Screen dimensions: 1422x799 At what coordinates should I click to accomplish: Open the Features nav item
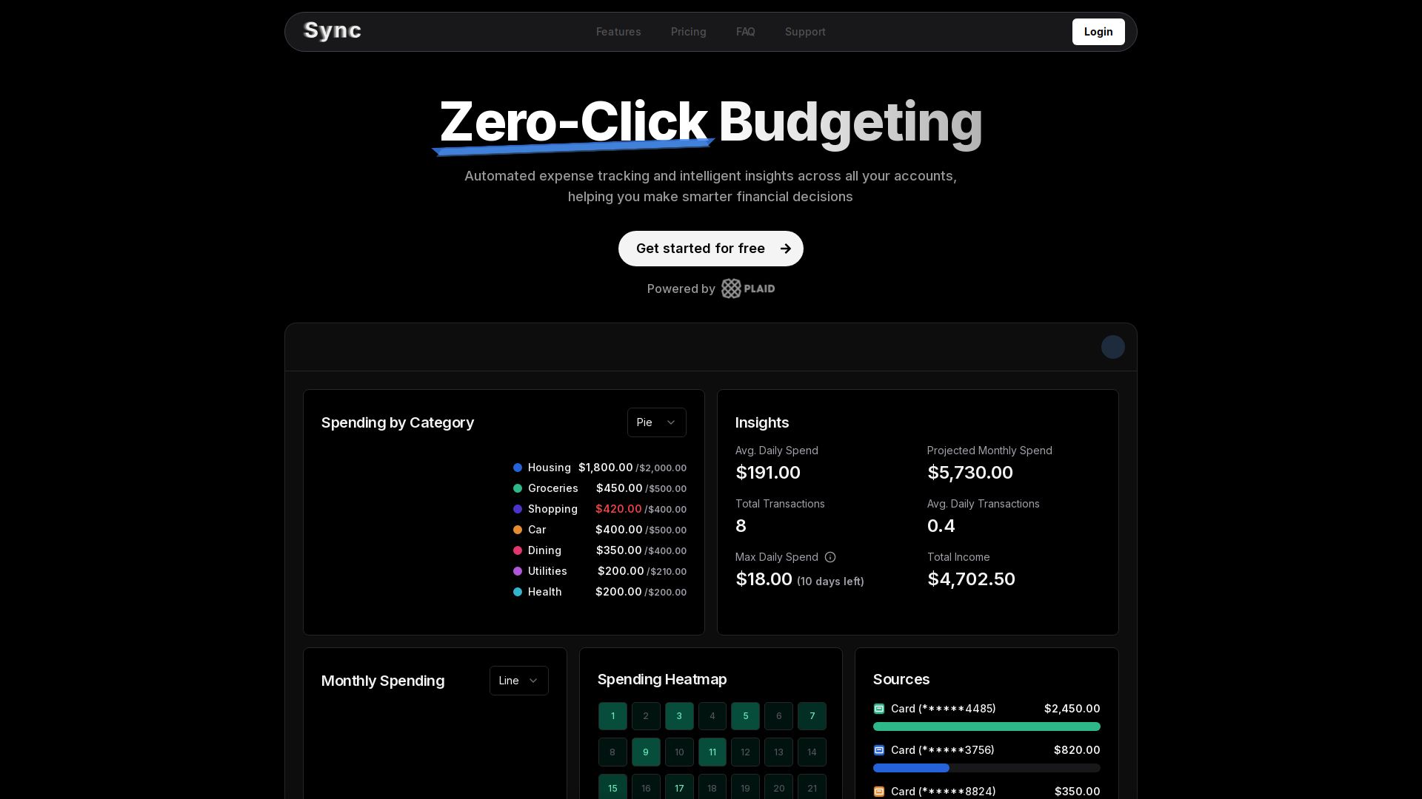click(618, 32)
